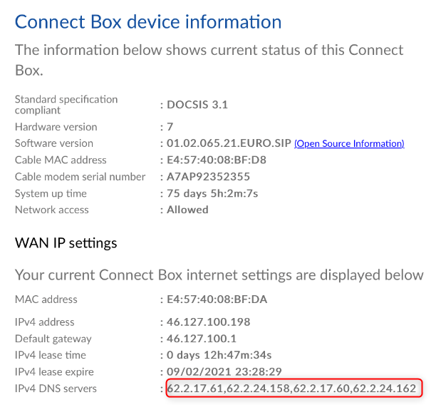Image resolution: width=436 pixels, height=405 pixels.
Task: Click software version 01.02.065.21.EURO.SIP text
Action: pos(229,143)
